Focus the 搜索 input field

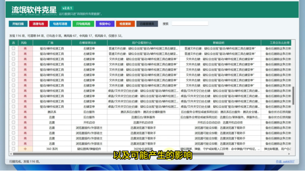click(190, 23)
